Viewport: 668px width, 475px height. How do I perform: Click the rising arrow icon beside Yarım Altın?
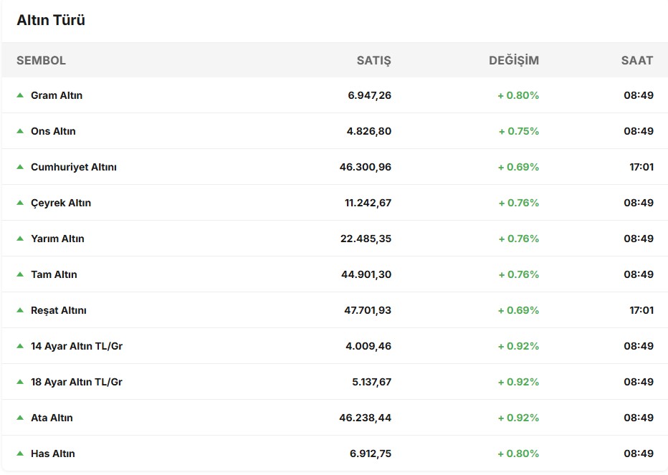(20, 239)
